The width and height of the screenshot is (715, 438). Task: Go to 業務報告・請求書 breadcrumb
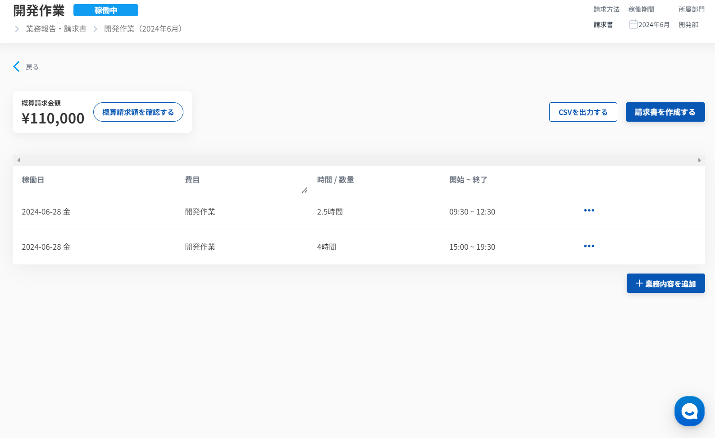click(56, 29)
